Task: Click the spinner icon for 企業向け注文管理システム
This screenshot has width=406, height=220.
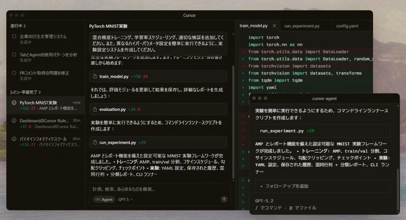Action: tap(14, 36)
